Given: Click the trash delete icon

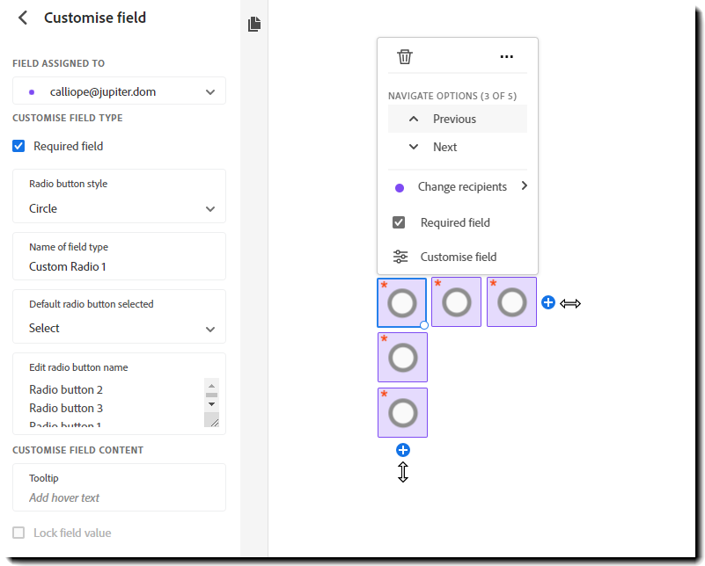Looking at the screenshot, I should pyautogui.click(x=405, y=57).
